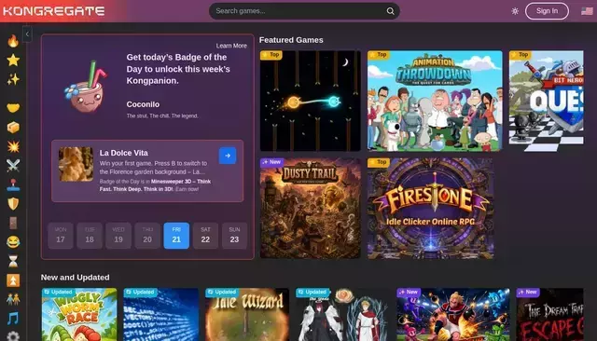597x341 pixels.
Task: Toggle light theme with sun icon
Action: pyautogui.click(x=515, y=11)
